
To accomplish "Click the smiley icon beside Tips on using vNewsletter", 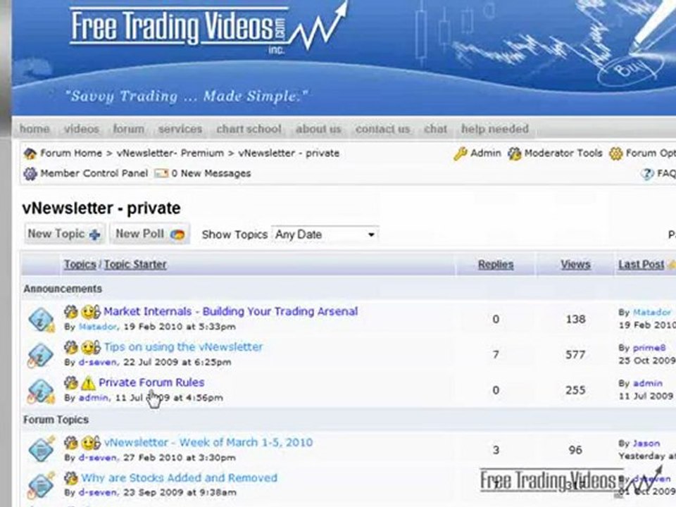I will (x=91, y=347).
